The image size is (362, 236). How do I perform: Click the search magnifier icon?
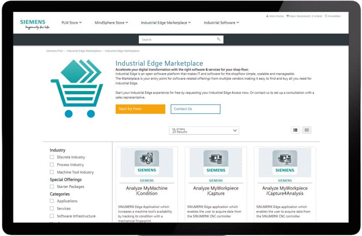coord(219,39)
